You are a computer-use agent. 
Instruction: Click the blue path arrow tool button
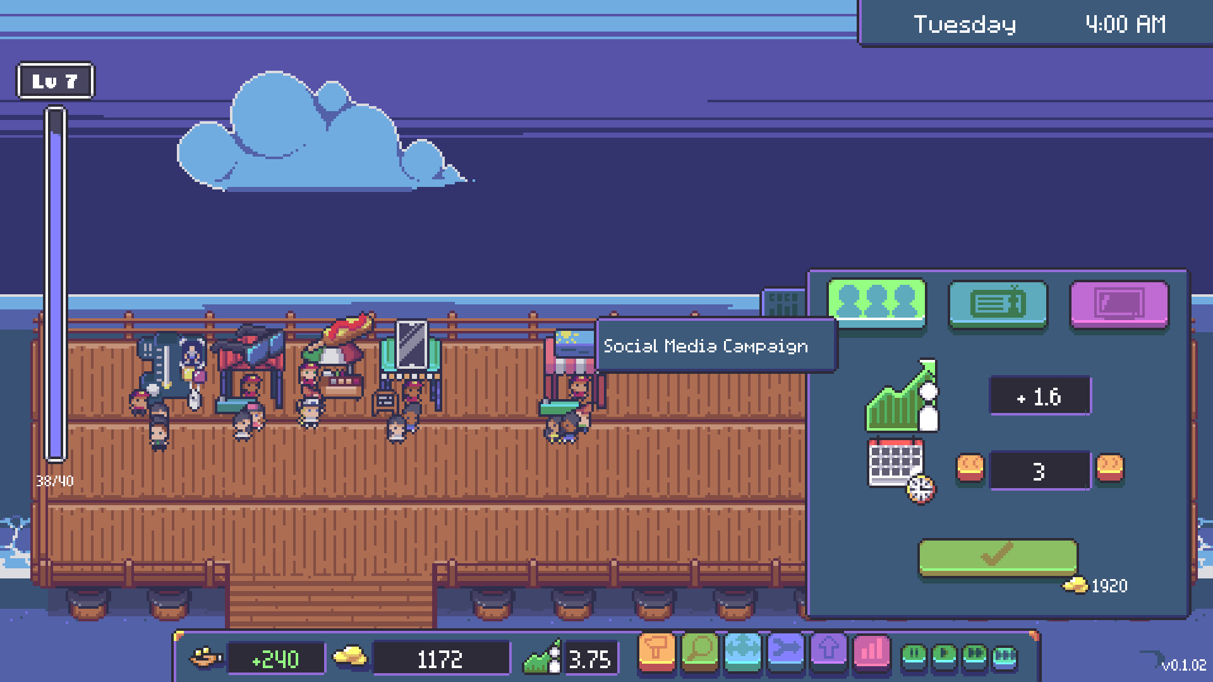(786, 653)
